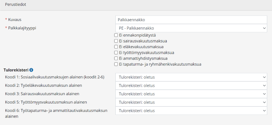
Task: Select Ei ammattiyhdistysmaksua checkbox
Action: click(116, 58)
